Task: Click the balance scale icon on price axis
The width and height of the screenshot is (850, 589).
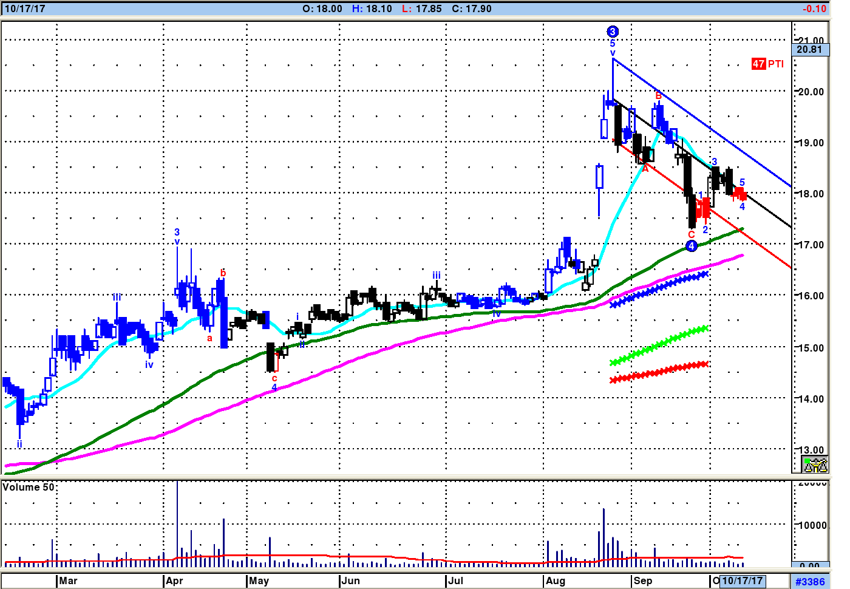Action: click(815, 465)
